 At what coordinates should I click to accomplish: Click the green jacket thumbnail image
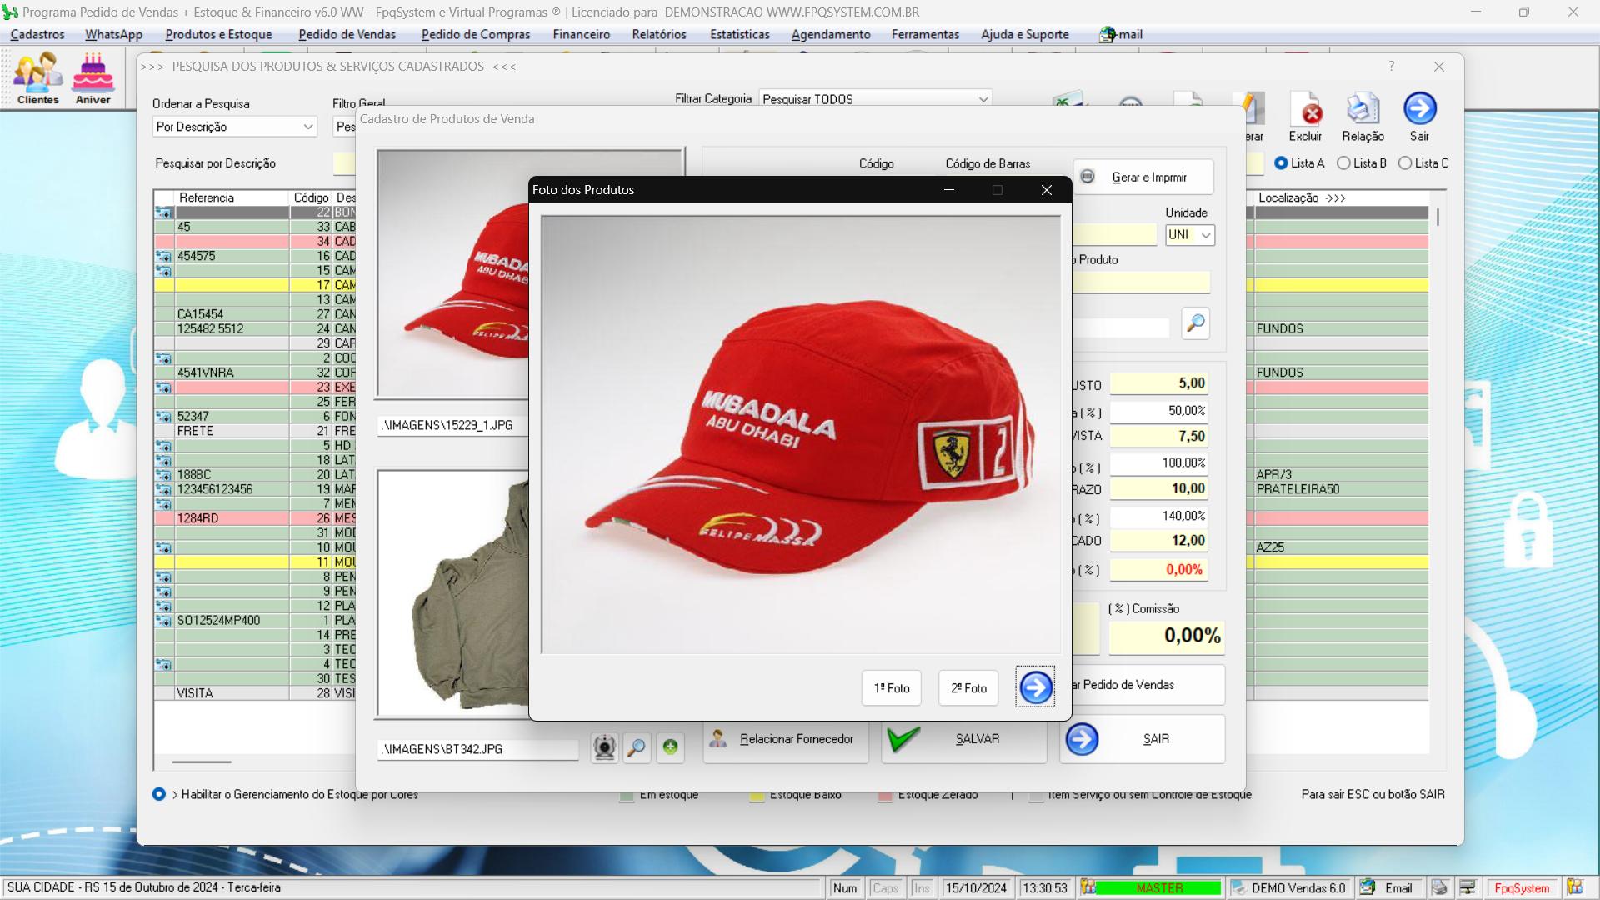tap(454, 593)
